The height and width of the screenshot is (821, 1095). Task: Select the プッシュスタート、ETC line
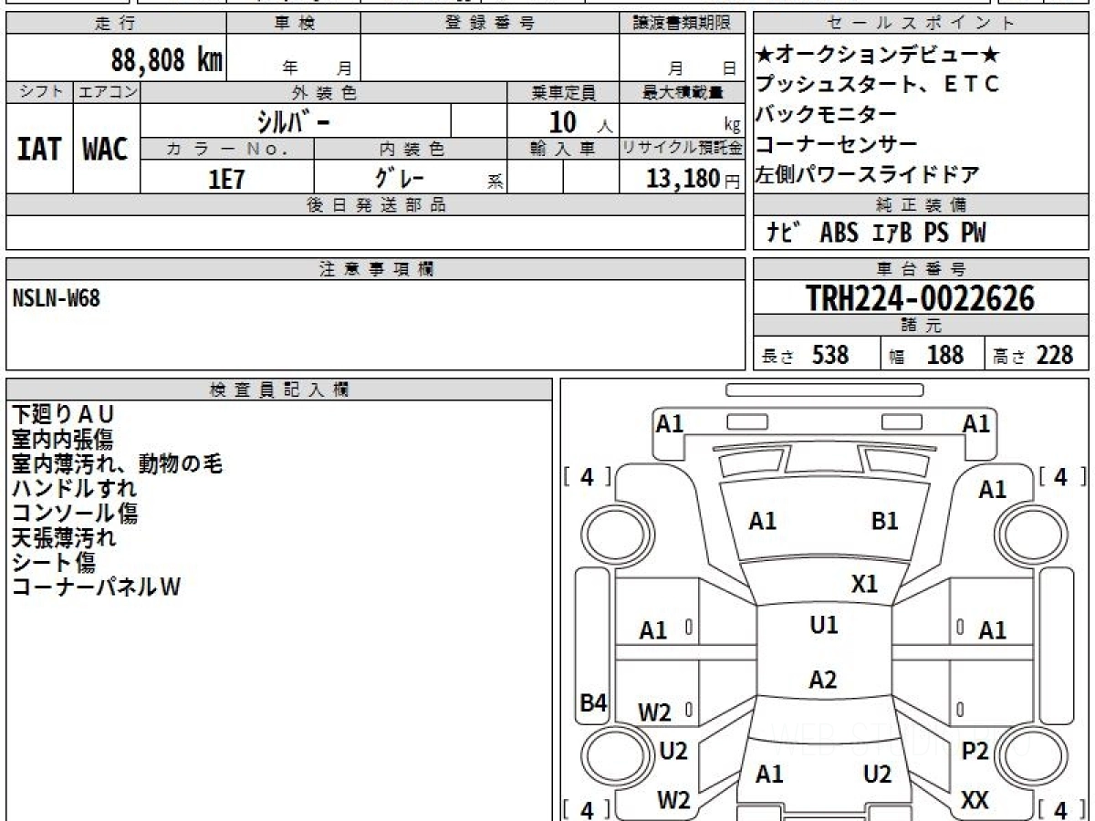click(878, 84)
